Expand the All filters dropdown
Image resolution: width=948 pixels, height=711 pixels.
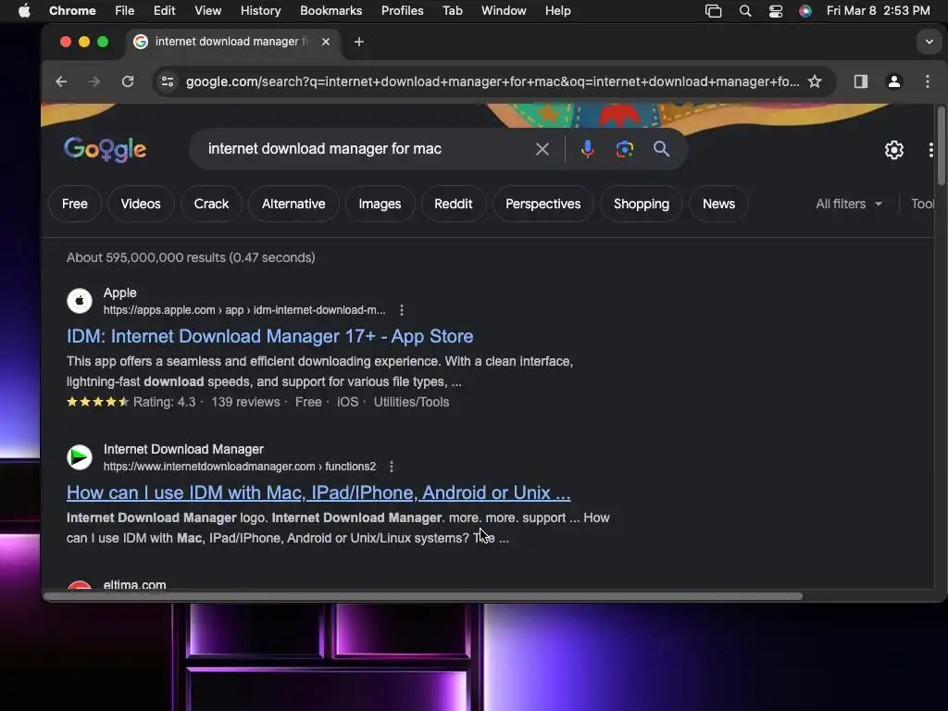(849, 204)
